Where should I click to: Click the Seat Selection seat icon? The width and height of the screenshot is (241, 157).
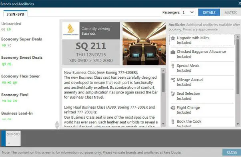click(173, 94)
